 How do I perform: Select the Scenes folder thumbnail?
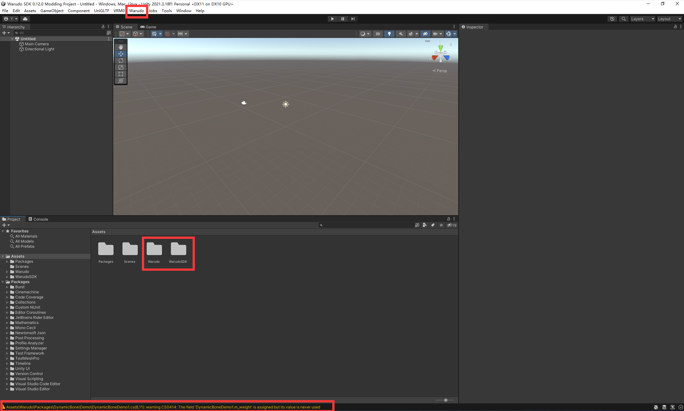click(130, 253)
